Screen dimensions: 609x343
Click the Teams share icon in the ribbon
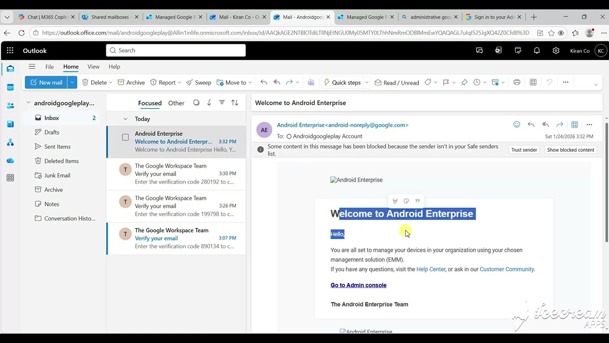point(311,82)
